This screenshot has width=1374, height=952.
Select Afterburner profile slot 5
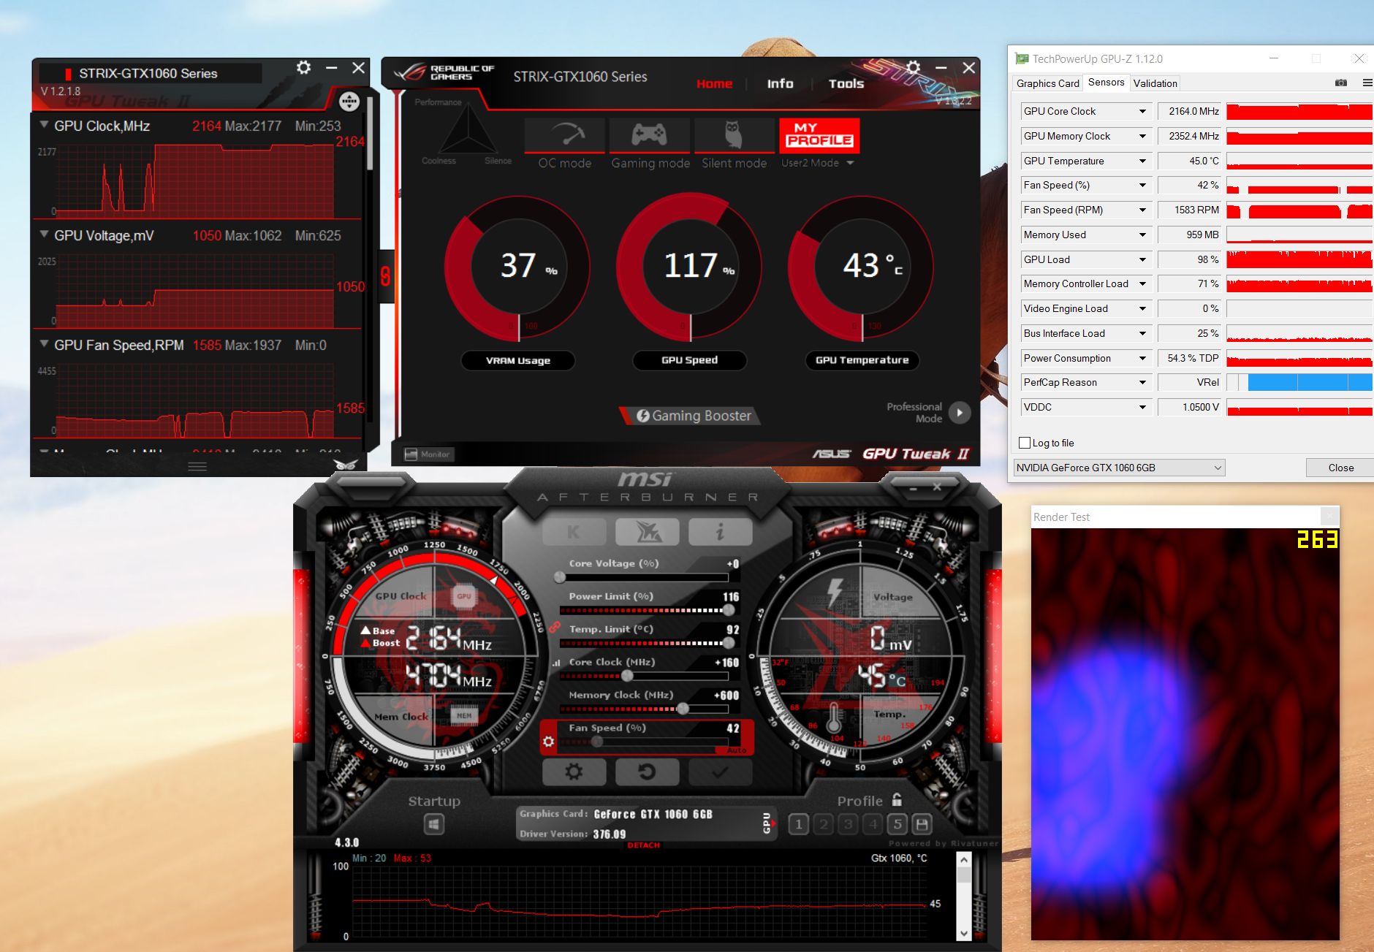(897, 825)
